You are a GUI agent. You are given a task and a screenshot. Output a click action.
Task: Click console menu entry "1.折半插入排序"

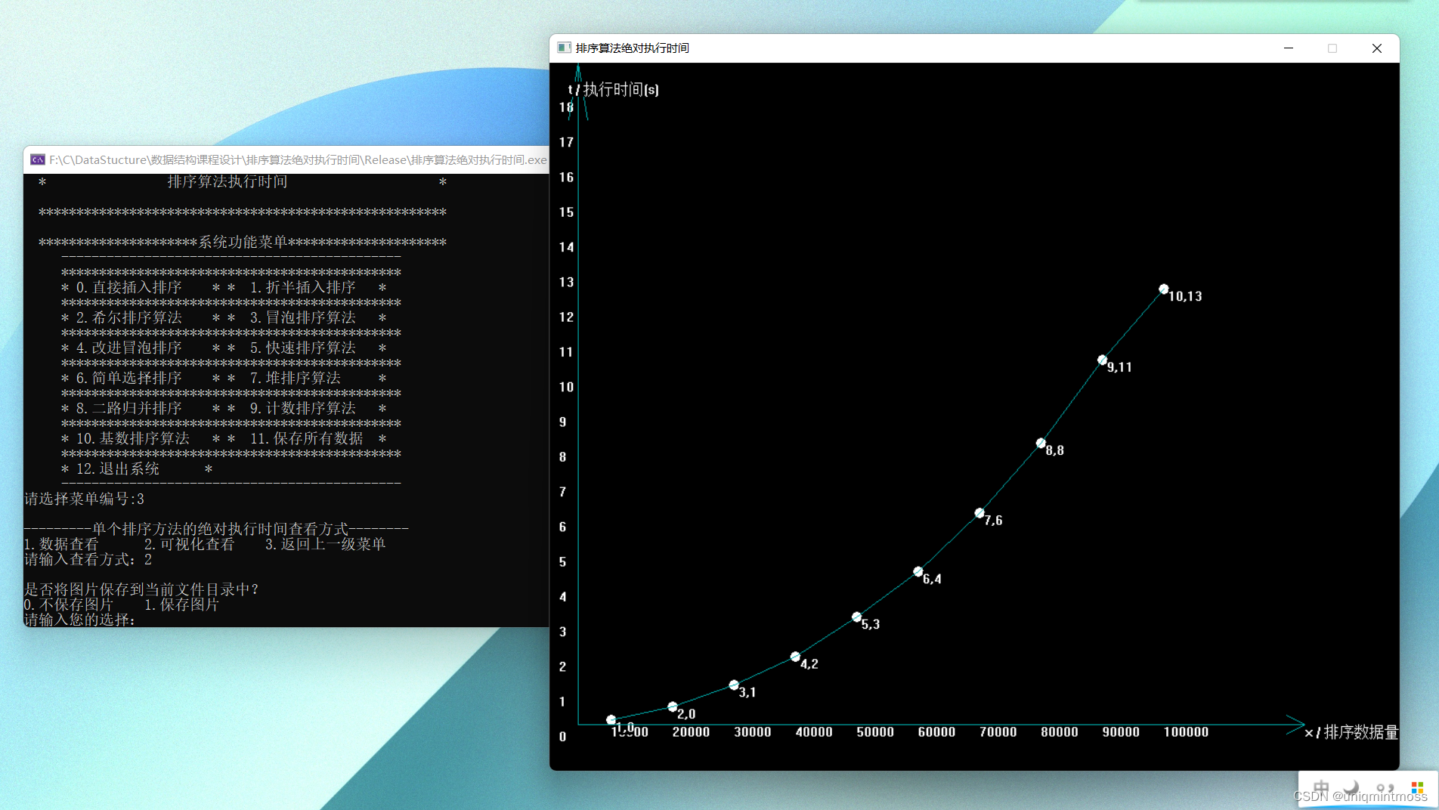[x=303, y=287]
